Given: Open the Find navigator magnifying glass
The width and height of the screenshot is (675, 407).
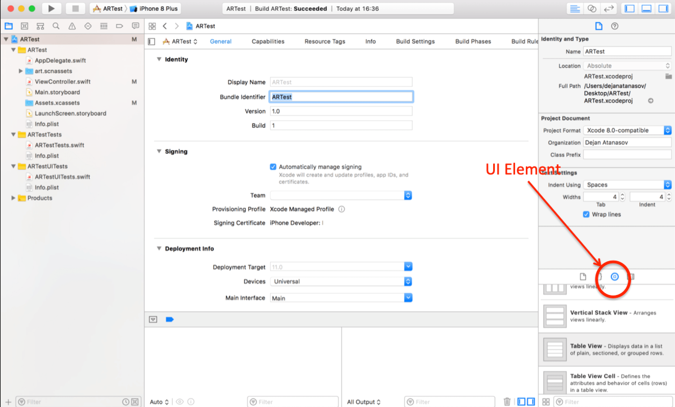Looking at the screenshot, I should (56, 26).
